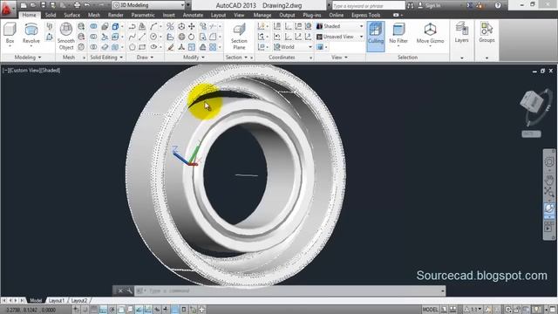Screen dimensions: 558x314
Task: Open the Groups panel button
Action: pos(487,33)
